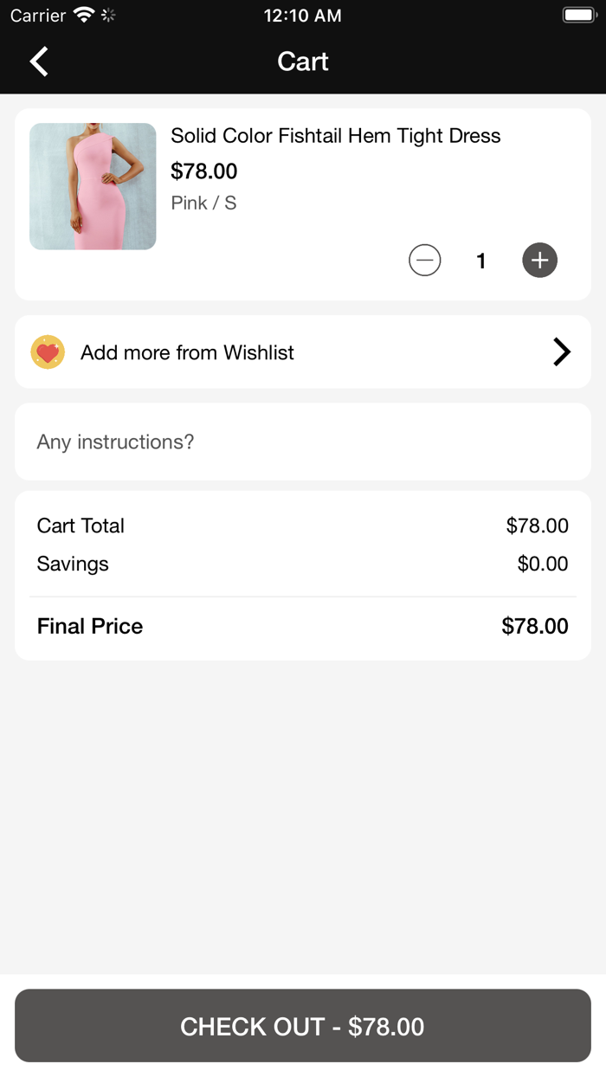Increase quantity with the plus button

coord(539,261)
